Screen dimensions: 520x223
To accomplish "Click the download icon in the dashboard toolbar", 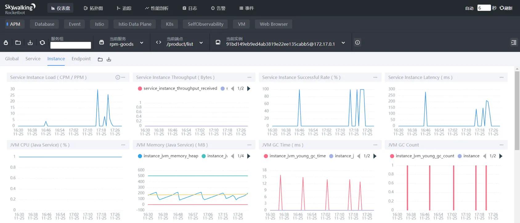I will pos(30,42).
